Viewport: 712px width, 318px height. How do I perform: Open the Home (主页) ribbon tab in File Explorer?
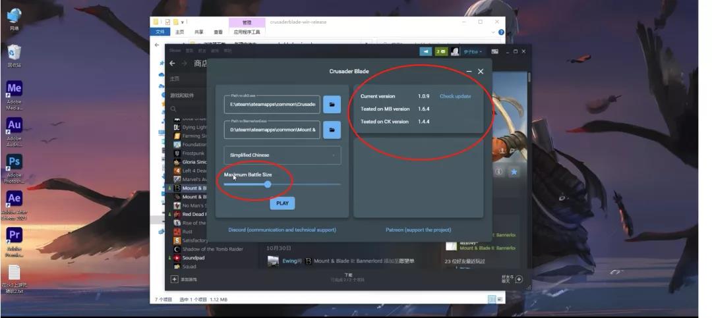180,32
